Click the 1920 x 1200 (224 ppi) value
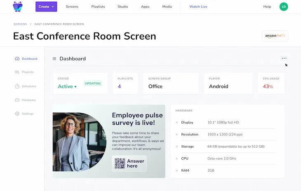301x191 pixels. (x=225, y=135)
